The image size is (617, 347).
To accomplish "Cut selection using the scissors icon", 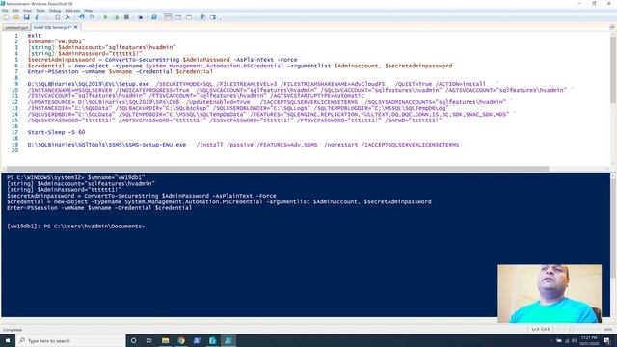I will tap(37, 17).
